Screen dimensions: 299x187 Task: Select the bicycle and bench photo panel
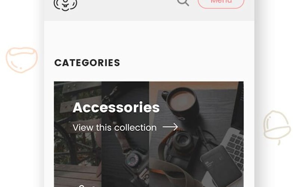78,134
